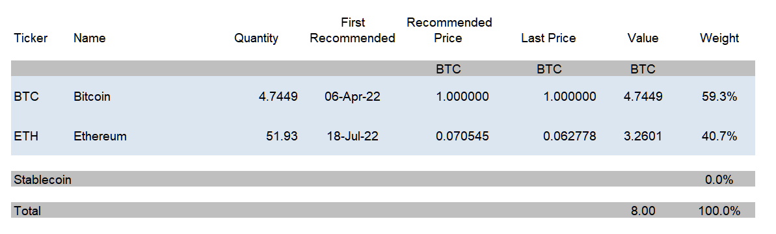Click Ethereum last price 0.062778
Image resolution: width=776 pixels, height=234 pixels.
(570, 136)
